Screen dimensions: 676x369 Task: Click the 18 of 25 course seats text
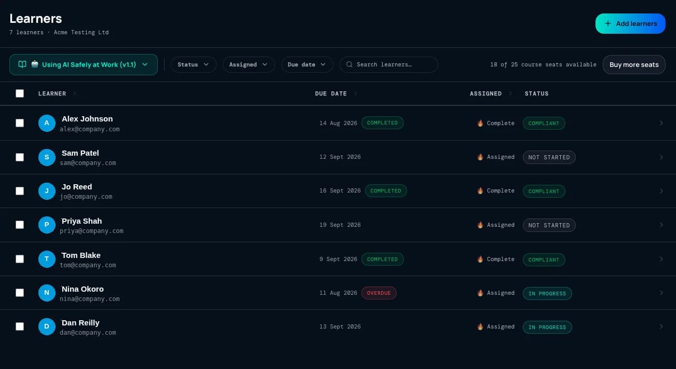[x=543, y=64]
